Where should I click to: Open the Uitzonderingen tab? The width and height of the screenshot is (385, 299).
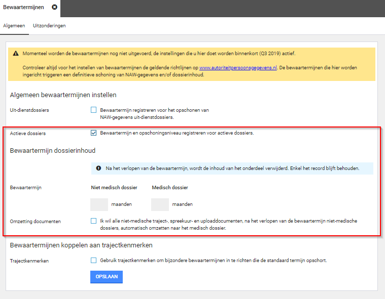(x=49, y=25)
